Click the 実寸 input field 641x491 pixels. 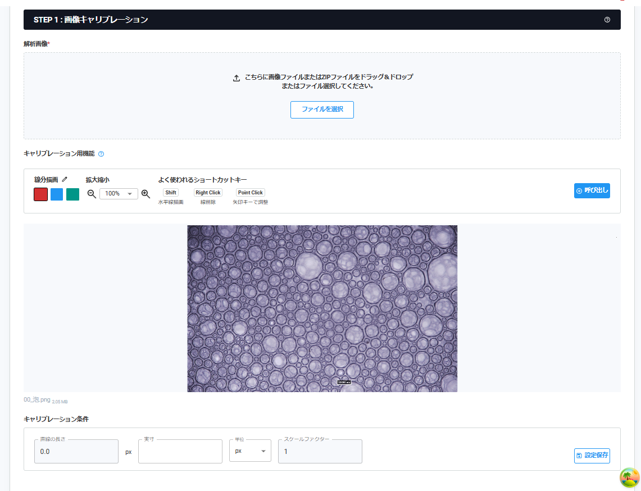(180, 452)
